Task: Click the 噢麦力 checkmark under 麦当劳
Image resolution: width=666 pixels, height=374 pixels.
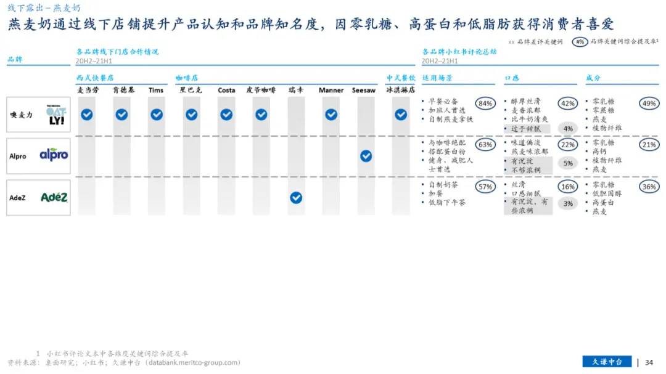Action: pyautogui.click(x=87, y=115)
